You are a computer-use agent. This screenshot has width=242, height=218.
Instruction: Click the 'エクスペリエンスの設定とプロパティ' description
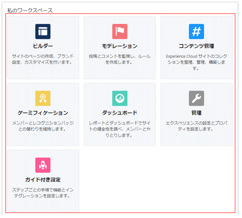pos(197,126)
